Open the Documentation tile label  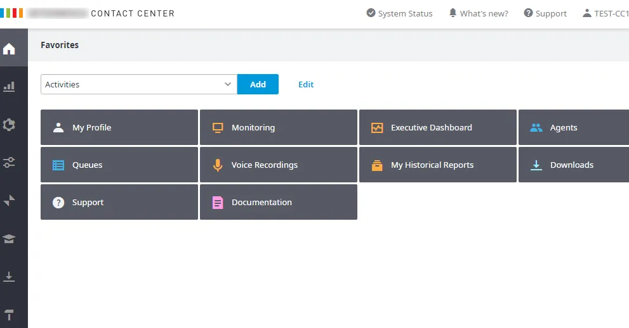point(262,203)
